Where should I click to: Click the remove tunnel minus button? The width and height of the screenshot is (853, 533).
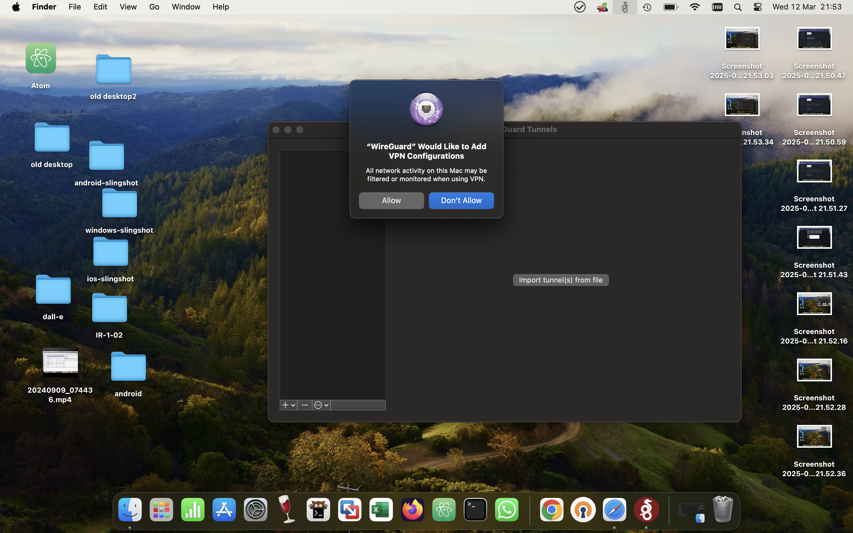pos(304,405)
